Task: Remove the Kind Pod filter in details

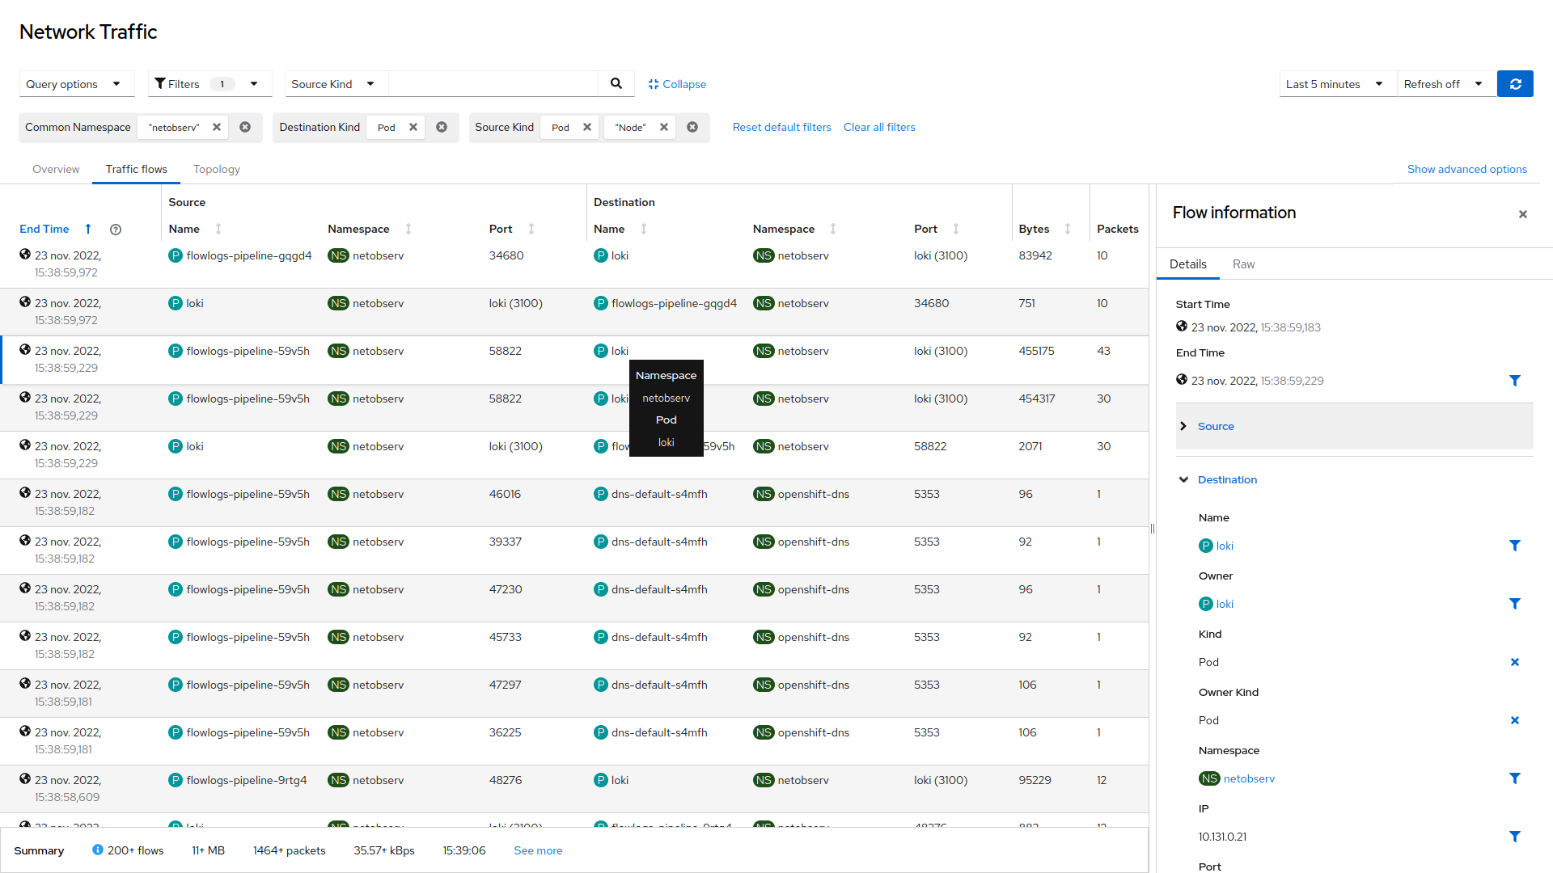Action: point(1514,662)
